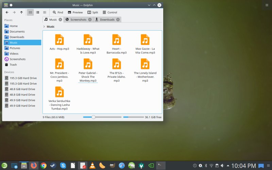This screenshot has height=170, width=272.
Task: Close the Screenshots tab
Action: pos(90,20)
